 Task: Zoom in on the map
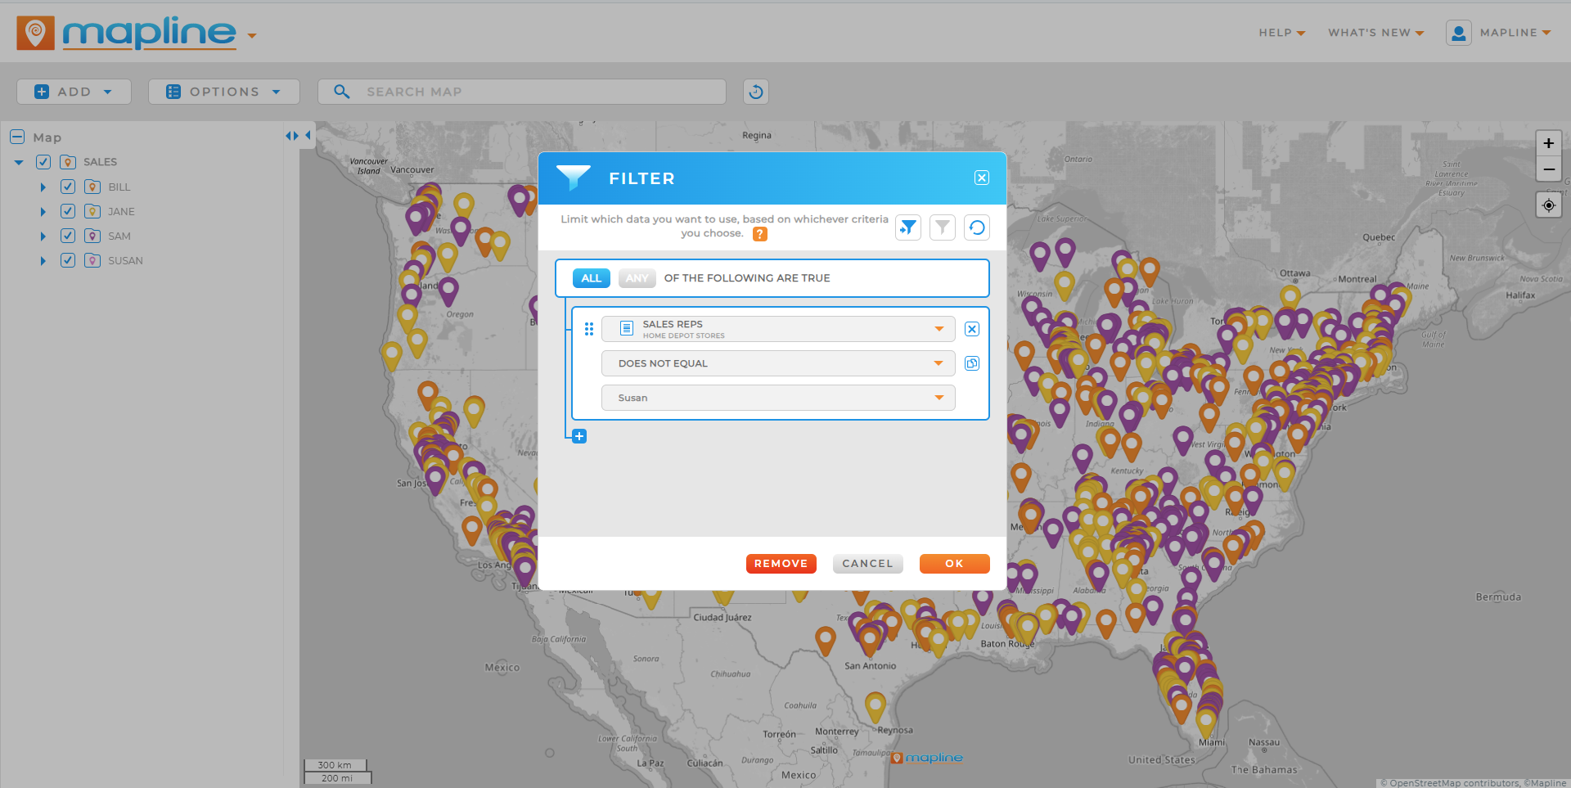(1548, 143)
